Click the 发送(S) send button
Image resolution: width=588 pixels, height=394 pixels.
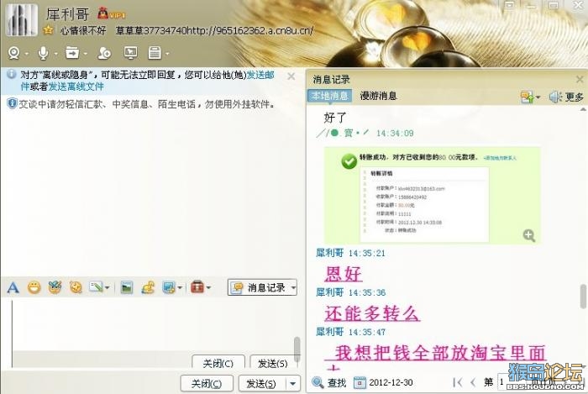[x=261, y=384]
